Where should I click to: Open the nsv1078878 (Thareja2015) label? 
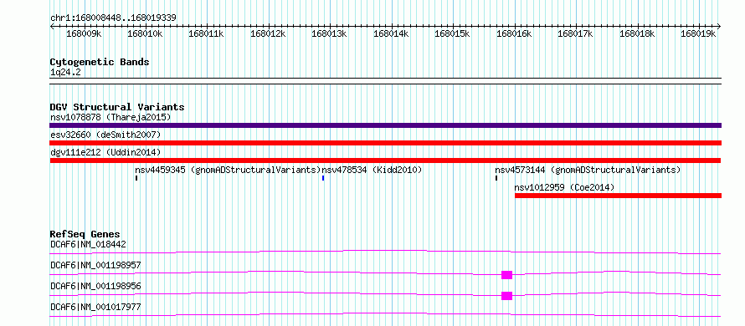click(110, 117)
